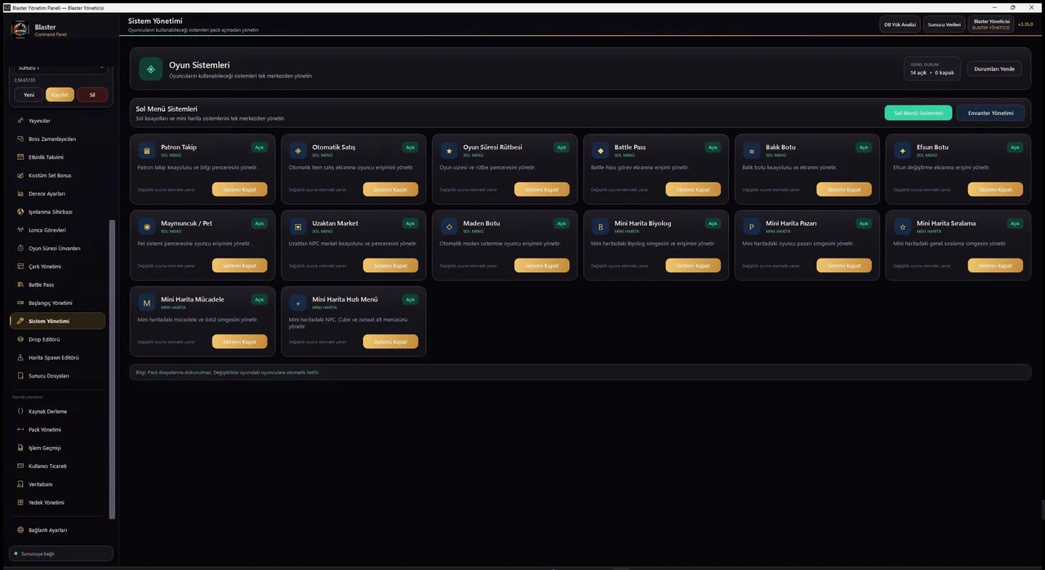Viewport: 1045px width, 570px height.
Task: Click the DB Yük Analizi button
Action: coord(900,24)
